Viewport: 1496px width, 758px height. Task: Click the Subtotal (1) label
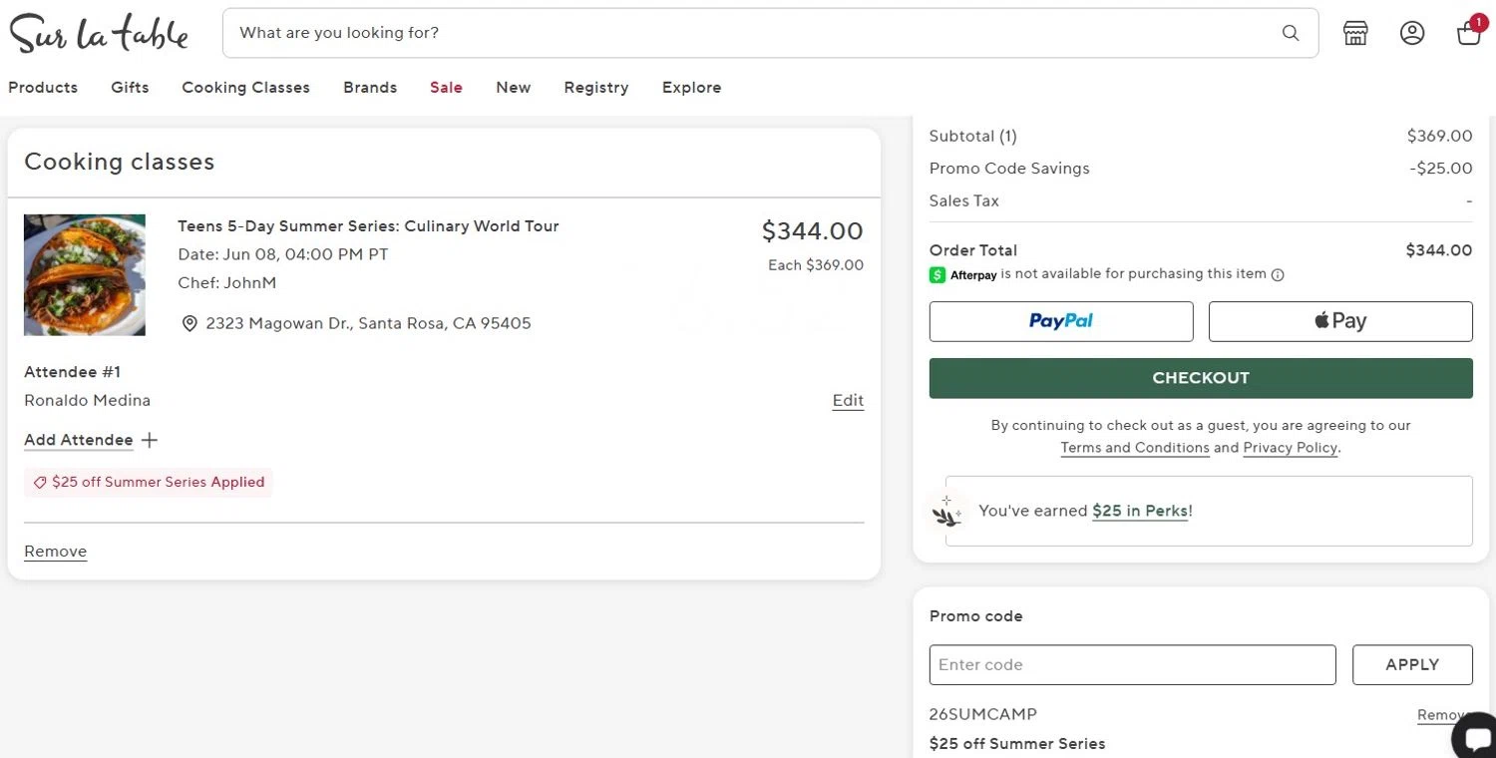click(973, 137)
